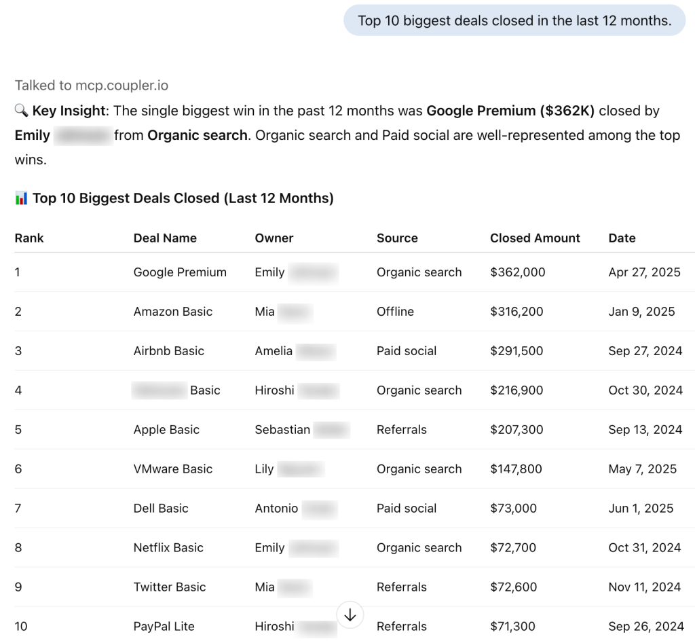Select the Airbnb Basic deal name cell
Image resolution: width=695 pixels, height=641 pixels.
click(x=169, y=351)
